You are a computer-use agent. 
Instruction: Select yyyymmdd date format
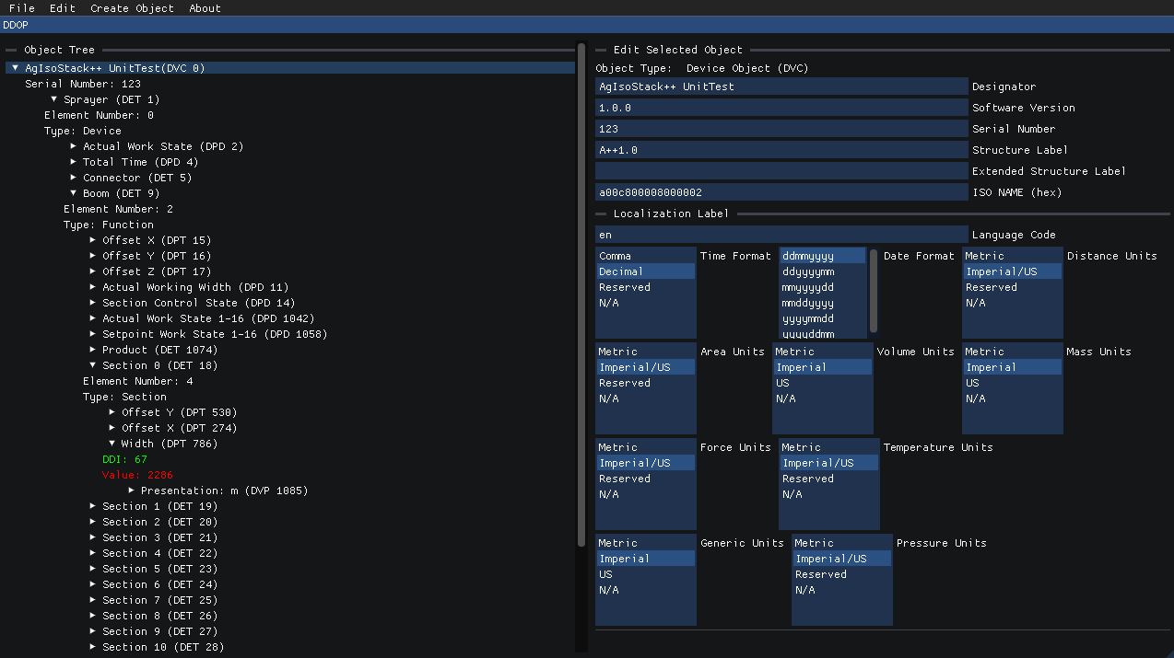point(823,318)
